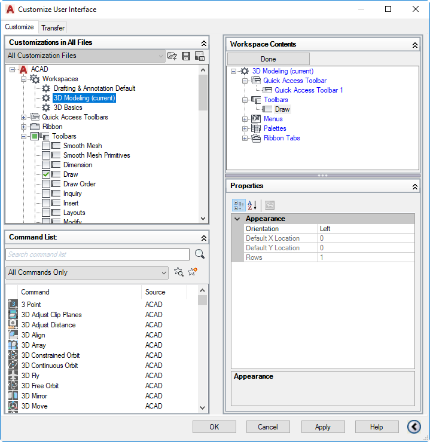The width and height of the screenshot is (430, 442).
Task: Click the Cancel button
Action: [x=268, y=427]
